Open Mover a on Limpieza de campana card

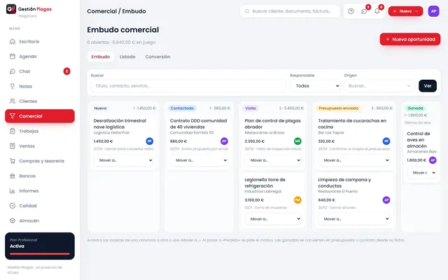pos(354,219)
